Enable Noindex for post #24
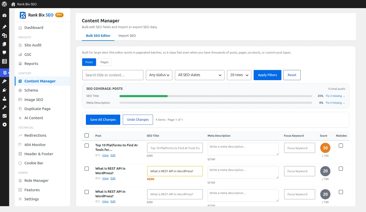Screen dimensions: 366x212 (x=341, y=169)
